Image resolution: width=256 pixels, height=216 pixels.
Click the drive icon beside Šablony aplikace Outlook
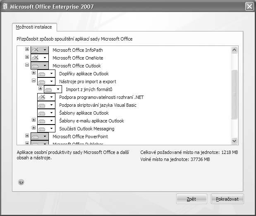click(42, 113)
